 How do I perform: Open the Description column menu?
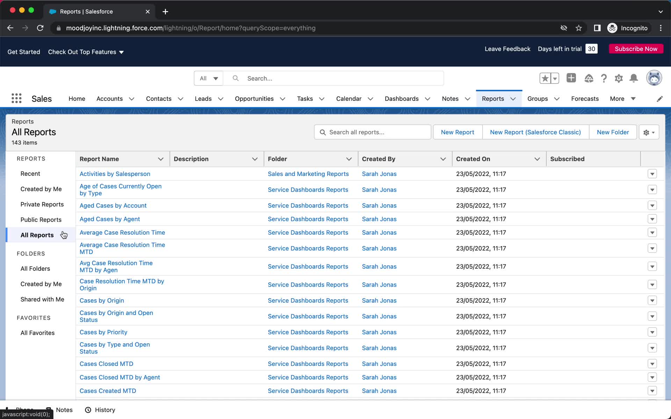(x=255, y=159)
